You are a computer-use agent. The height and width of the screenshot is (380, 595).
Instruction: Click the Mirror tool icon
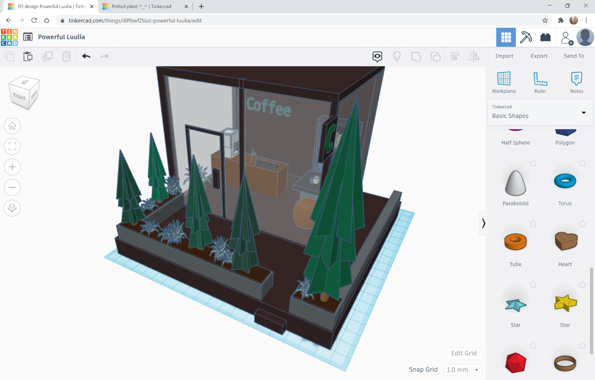click(473, 56)
